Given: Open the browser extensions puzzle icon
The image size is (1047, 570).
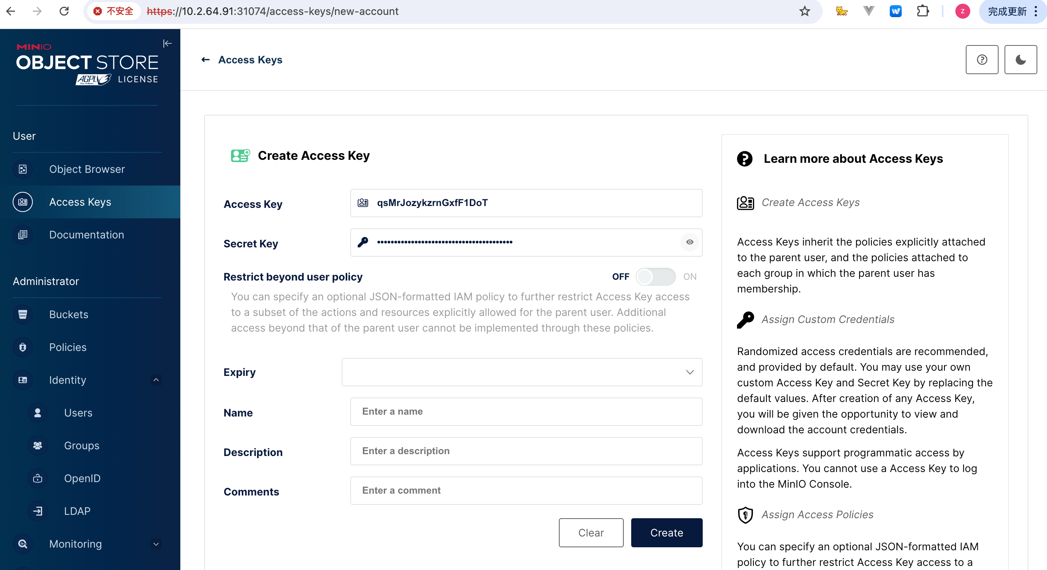Looking at the screenshot, I should coord(923,12).
